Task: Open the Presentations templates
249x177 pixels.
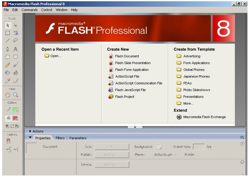Action: (190, 97)
